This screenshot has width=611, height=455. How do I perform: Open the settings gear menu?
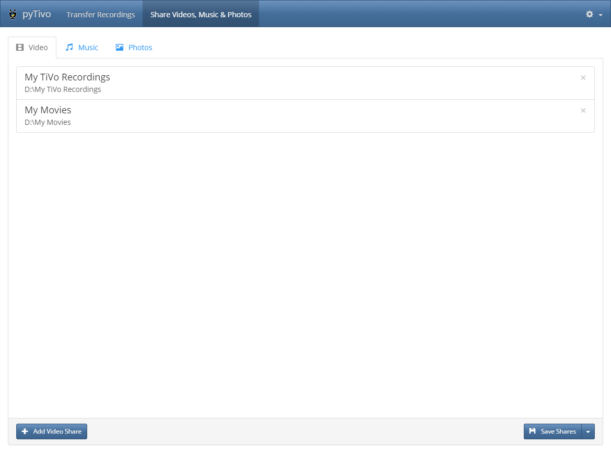(589, 14)
